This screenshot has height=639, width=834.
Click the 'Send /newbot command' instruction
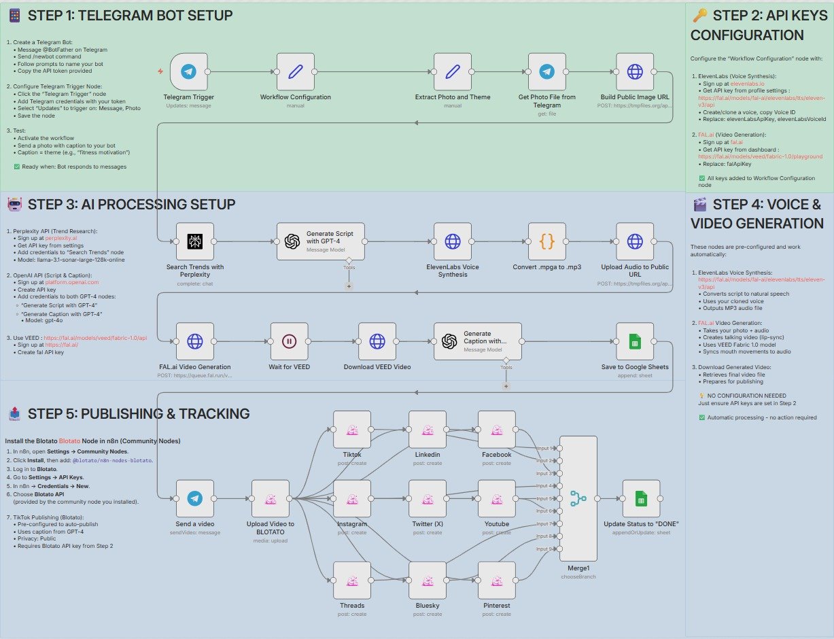point(50,56)
